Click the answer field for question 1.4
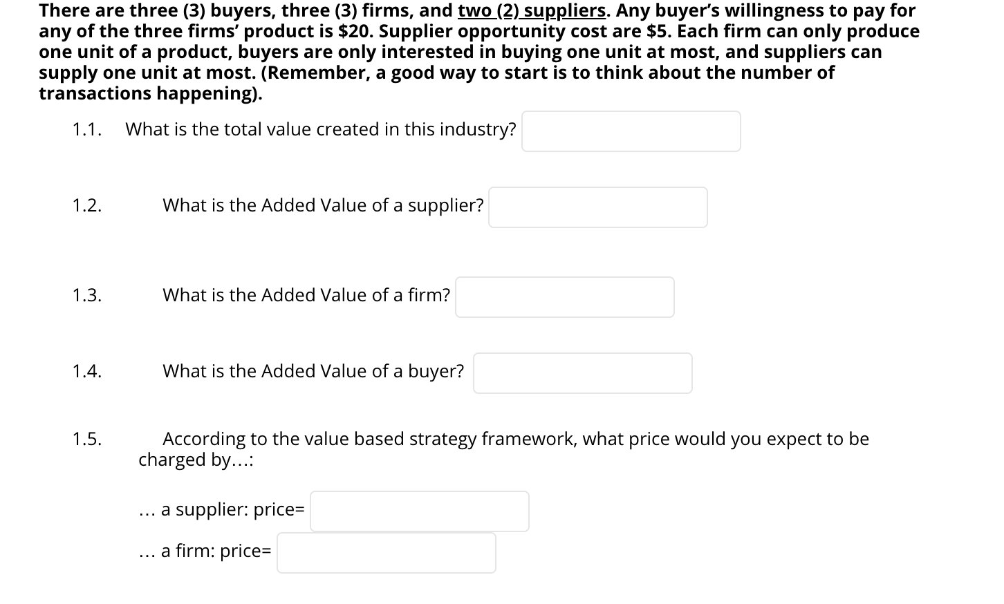1004x604 pixels. [582, 372]
